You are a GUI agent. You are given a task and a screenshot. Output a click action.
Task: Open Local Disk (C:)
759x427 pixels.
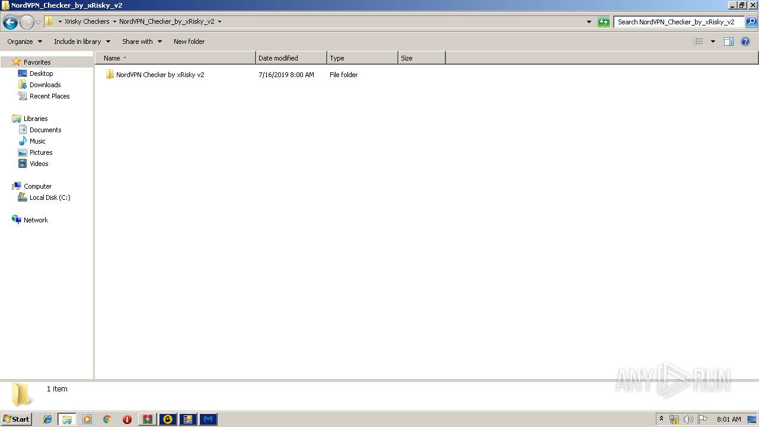[50, 197]
